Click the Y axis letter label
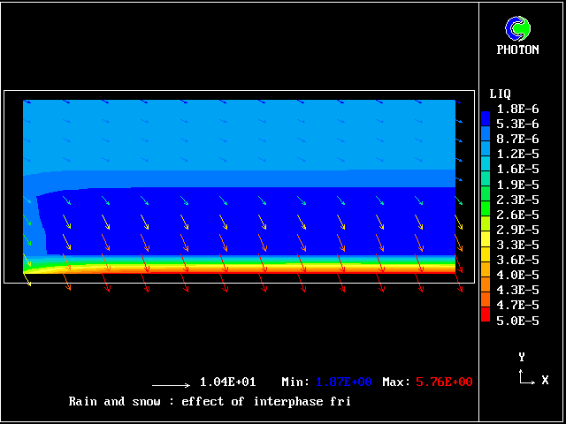The image size is (566, 424). click(522, 357)
